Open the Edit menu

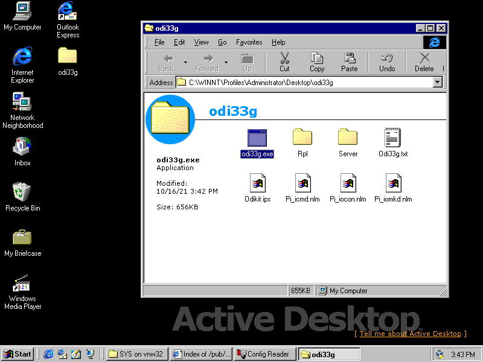(x=179, y=42)
